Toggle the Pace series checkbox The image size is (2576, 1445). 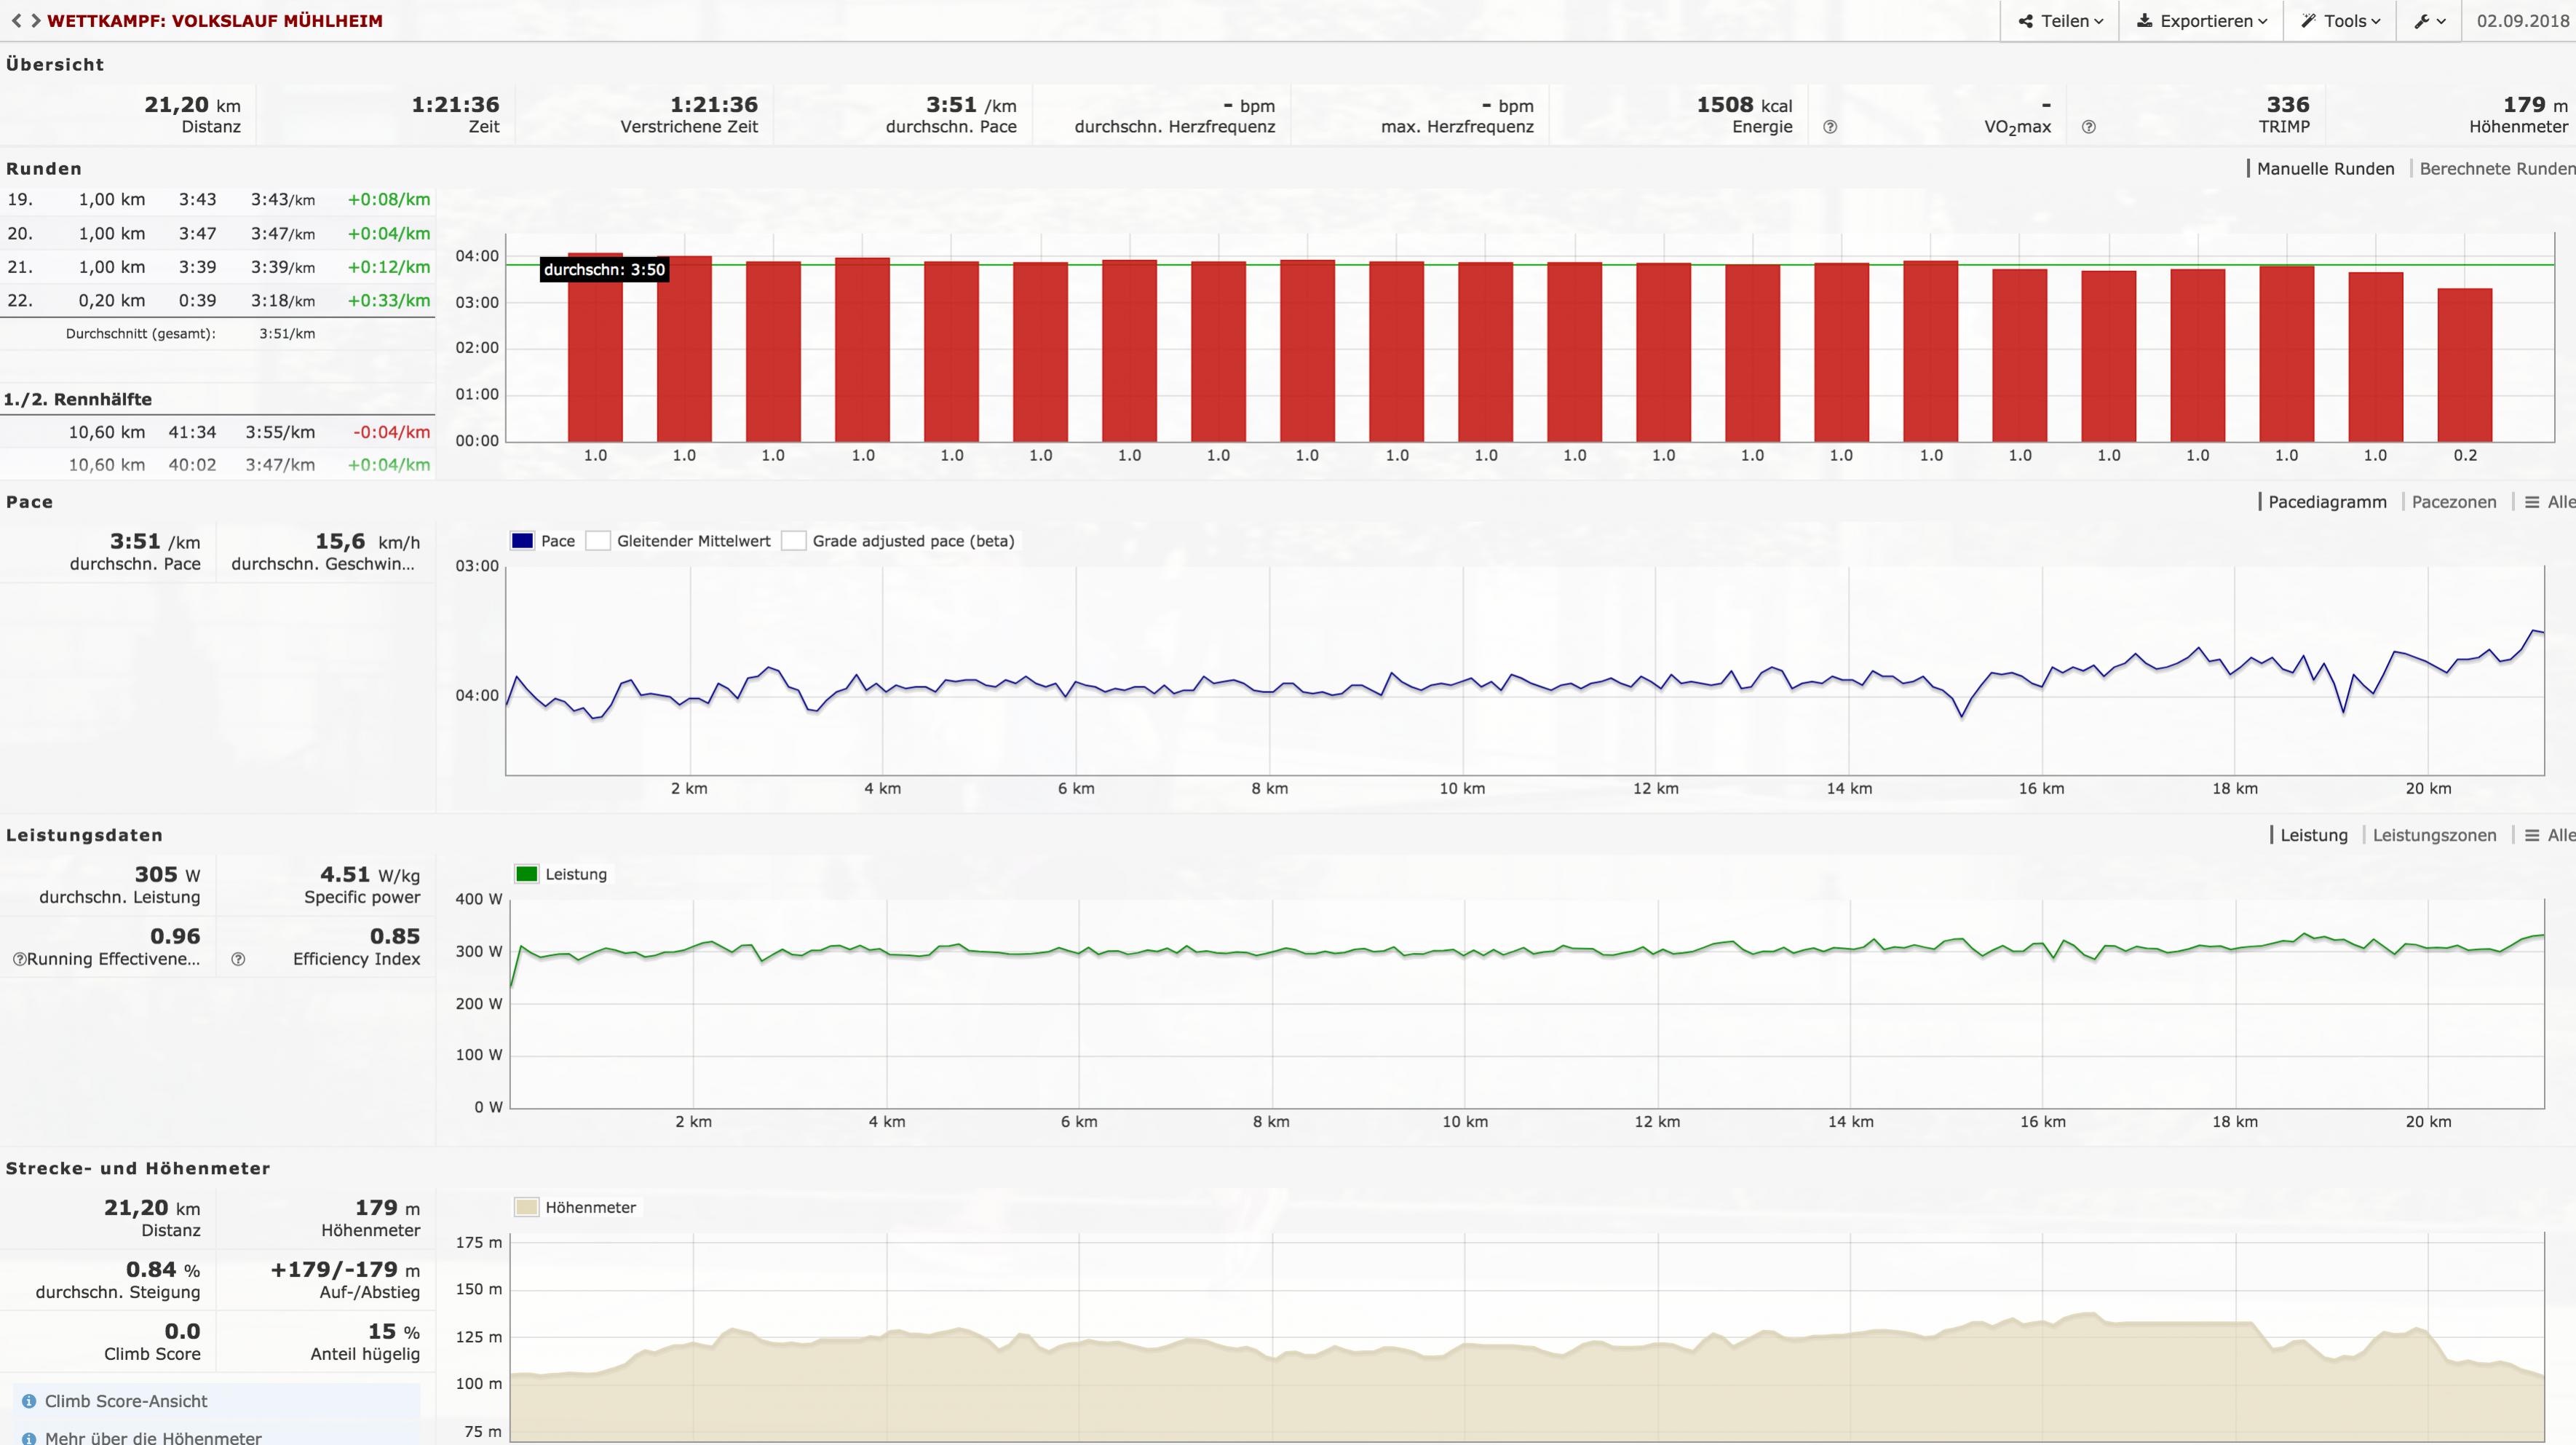522,541
